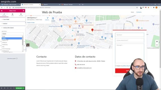
Task: Preview changes with the eye icon
Action: (14, 88)
